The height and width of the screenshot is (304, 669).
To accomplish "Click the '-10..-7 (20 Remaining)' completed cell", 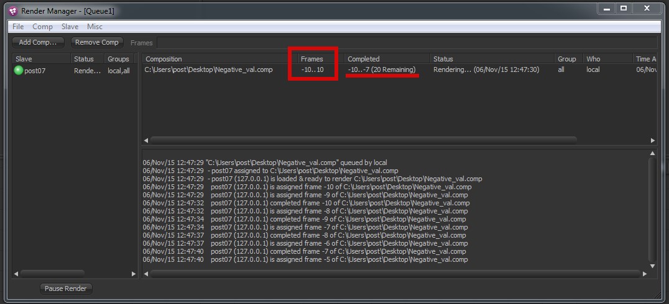I will coord(381,69).
